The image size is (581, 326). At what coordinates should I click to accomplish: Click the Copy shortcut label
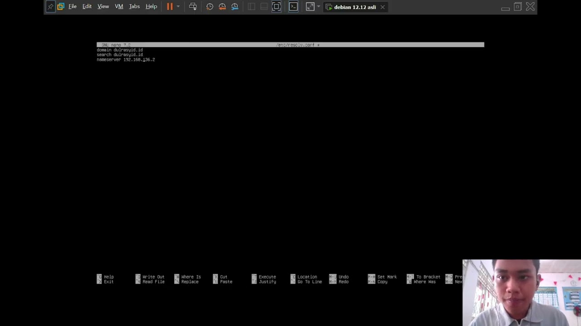pos(382,282)
